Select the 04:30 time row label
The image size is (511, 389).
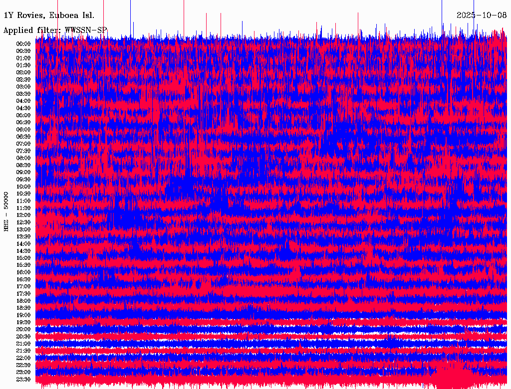point(23,108)
